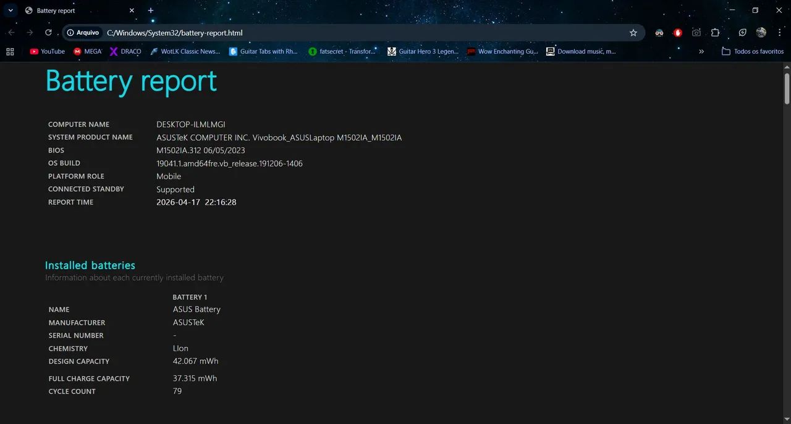Bookmark this page with the star icon
Image resolution: width=791 pixels, height=424 pixels.
click(x=633, y=33)
